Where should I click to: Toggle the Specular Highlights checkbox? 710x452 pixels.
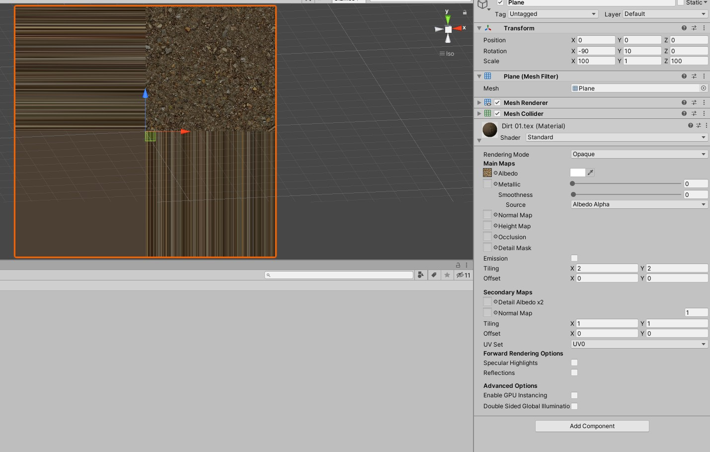pos(574,362)
